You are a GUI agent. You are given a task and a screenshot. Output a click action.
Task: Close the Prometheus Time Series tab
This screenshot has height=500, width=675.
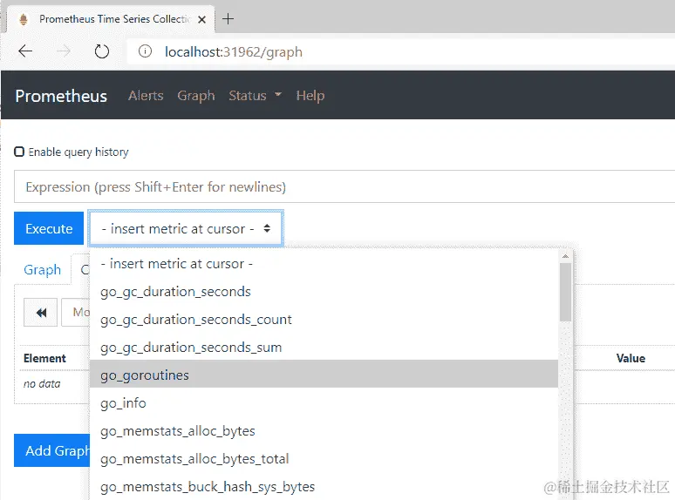[x=201, y=19]
